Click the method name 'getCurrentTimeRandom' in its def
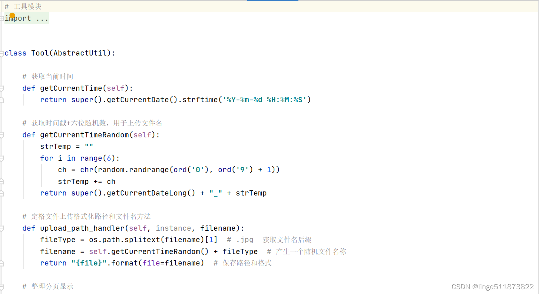Screen dimensions: 539x294 [85, 135]
